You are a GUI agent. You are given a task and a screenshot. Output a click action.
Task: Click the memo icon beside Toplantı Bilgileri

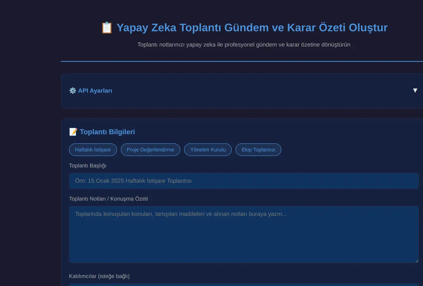pos(73,132)
